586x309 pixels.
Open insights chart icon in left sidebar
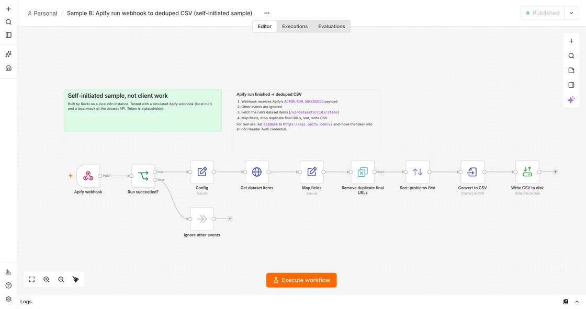point(8,272)
